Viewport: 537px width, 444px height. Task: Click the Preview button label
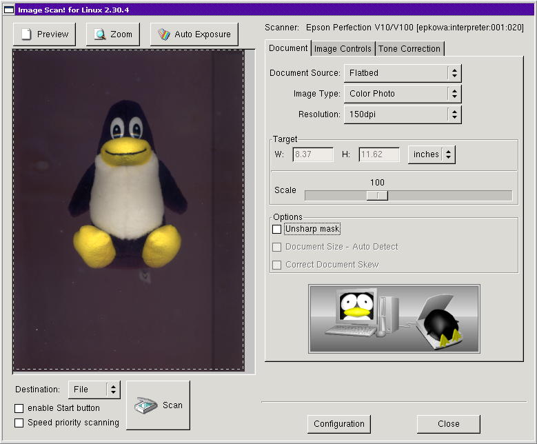pos(53,34)
